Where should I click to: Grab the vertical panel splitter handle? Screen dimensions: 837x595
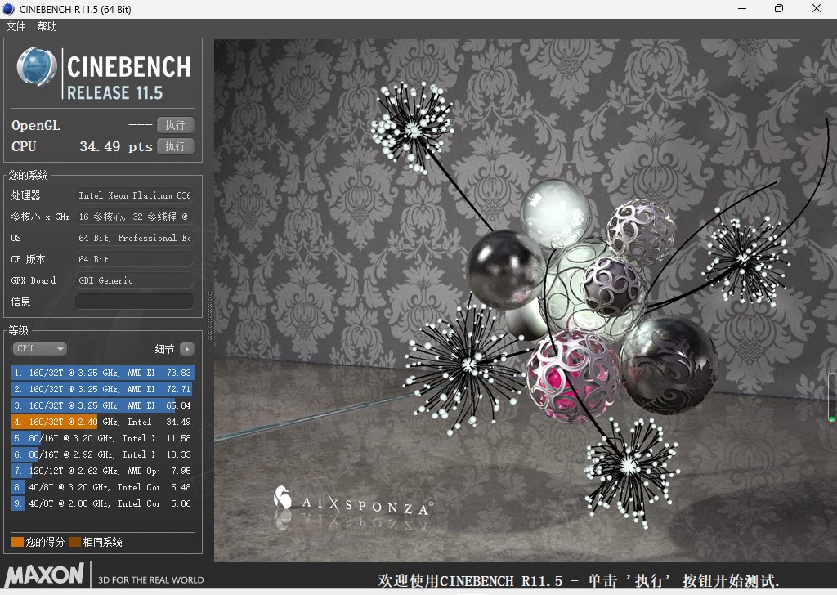click(x=209, y=316)
